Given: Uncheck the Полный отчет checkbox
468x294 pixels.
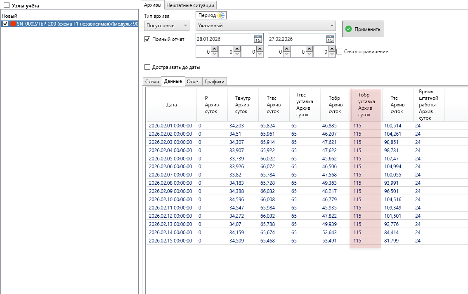Looking at the screenshot, I should pyautogui.click(x=147, y=39).
